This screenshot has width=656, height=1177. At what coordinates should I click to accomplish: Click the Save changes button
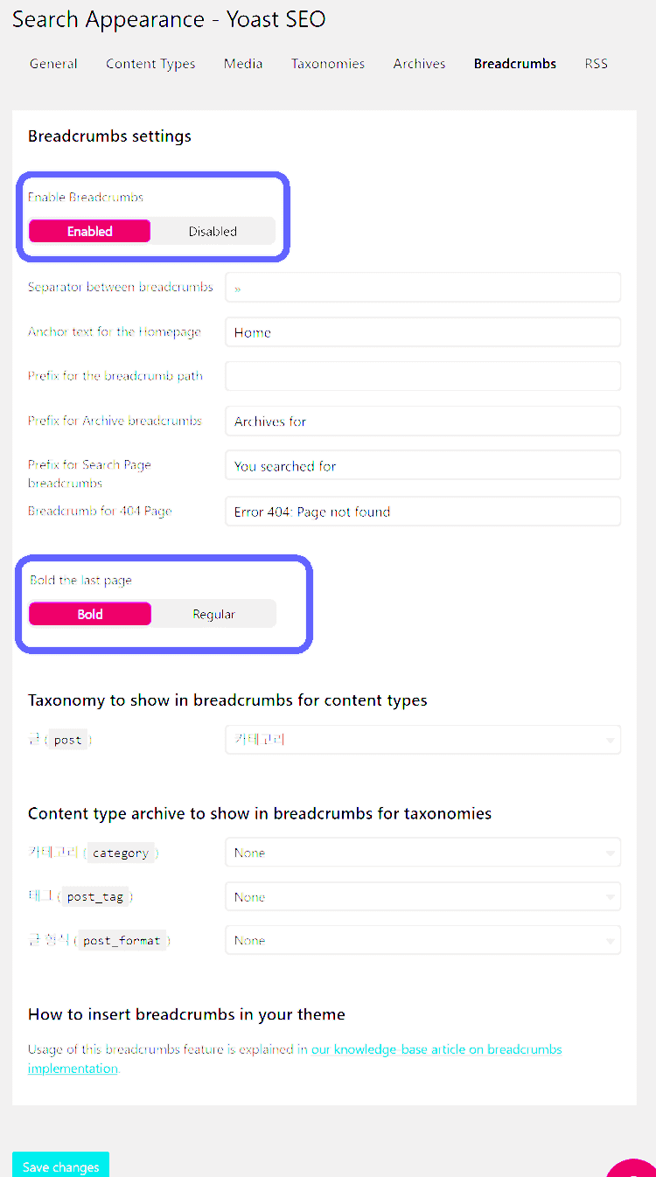click(60, 1167)
